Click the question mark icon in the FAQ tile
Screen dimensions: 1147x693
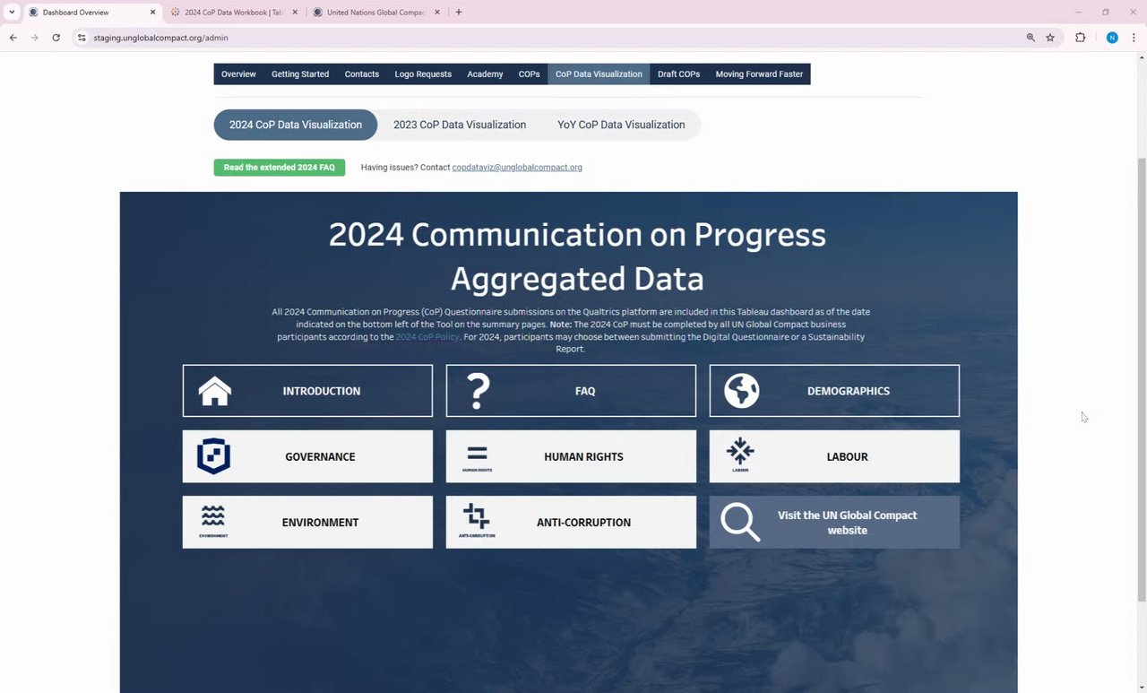coord(479,391)
